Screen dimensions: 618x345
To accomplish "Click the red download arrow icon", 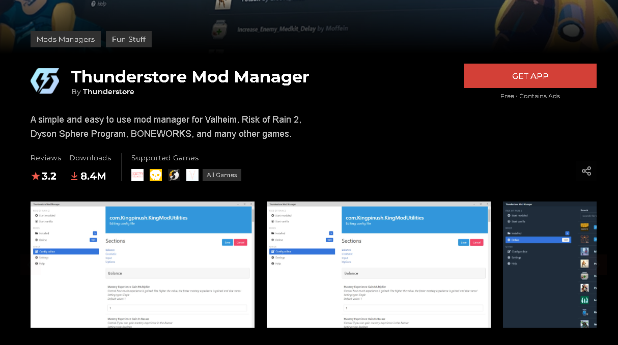I will pyautogui.click(x=74, y=176).
